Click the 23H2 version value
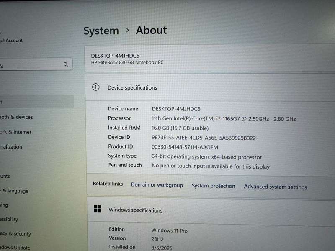335x251 pixels. pos(157,239)
